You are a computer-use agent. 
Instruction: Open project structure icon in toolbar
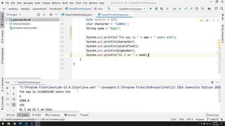point(209,9)
